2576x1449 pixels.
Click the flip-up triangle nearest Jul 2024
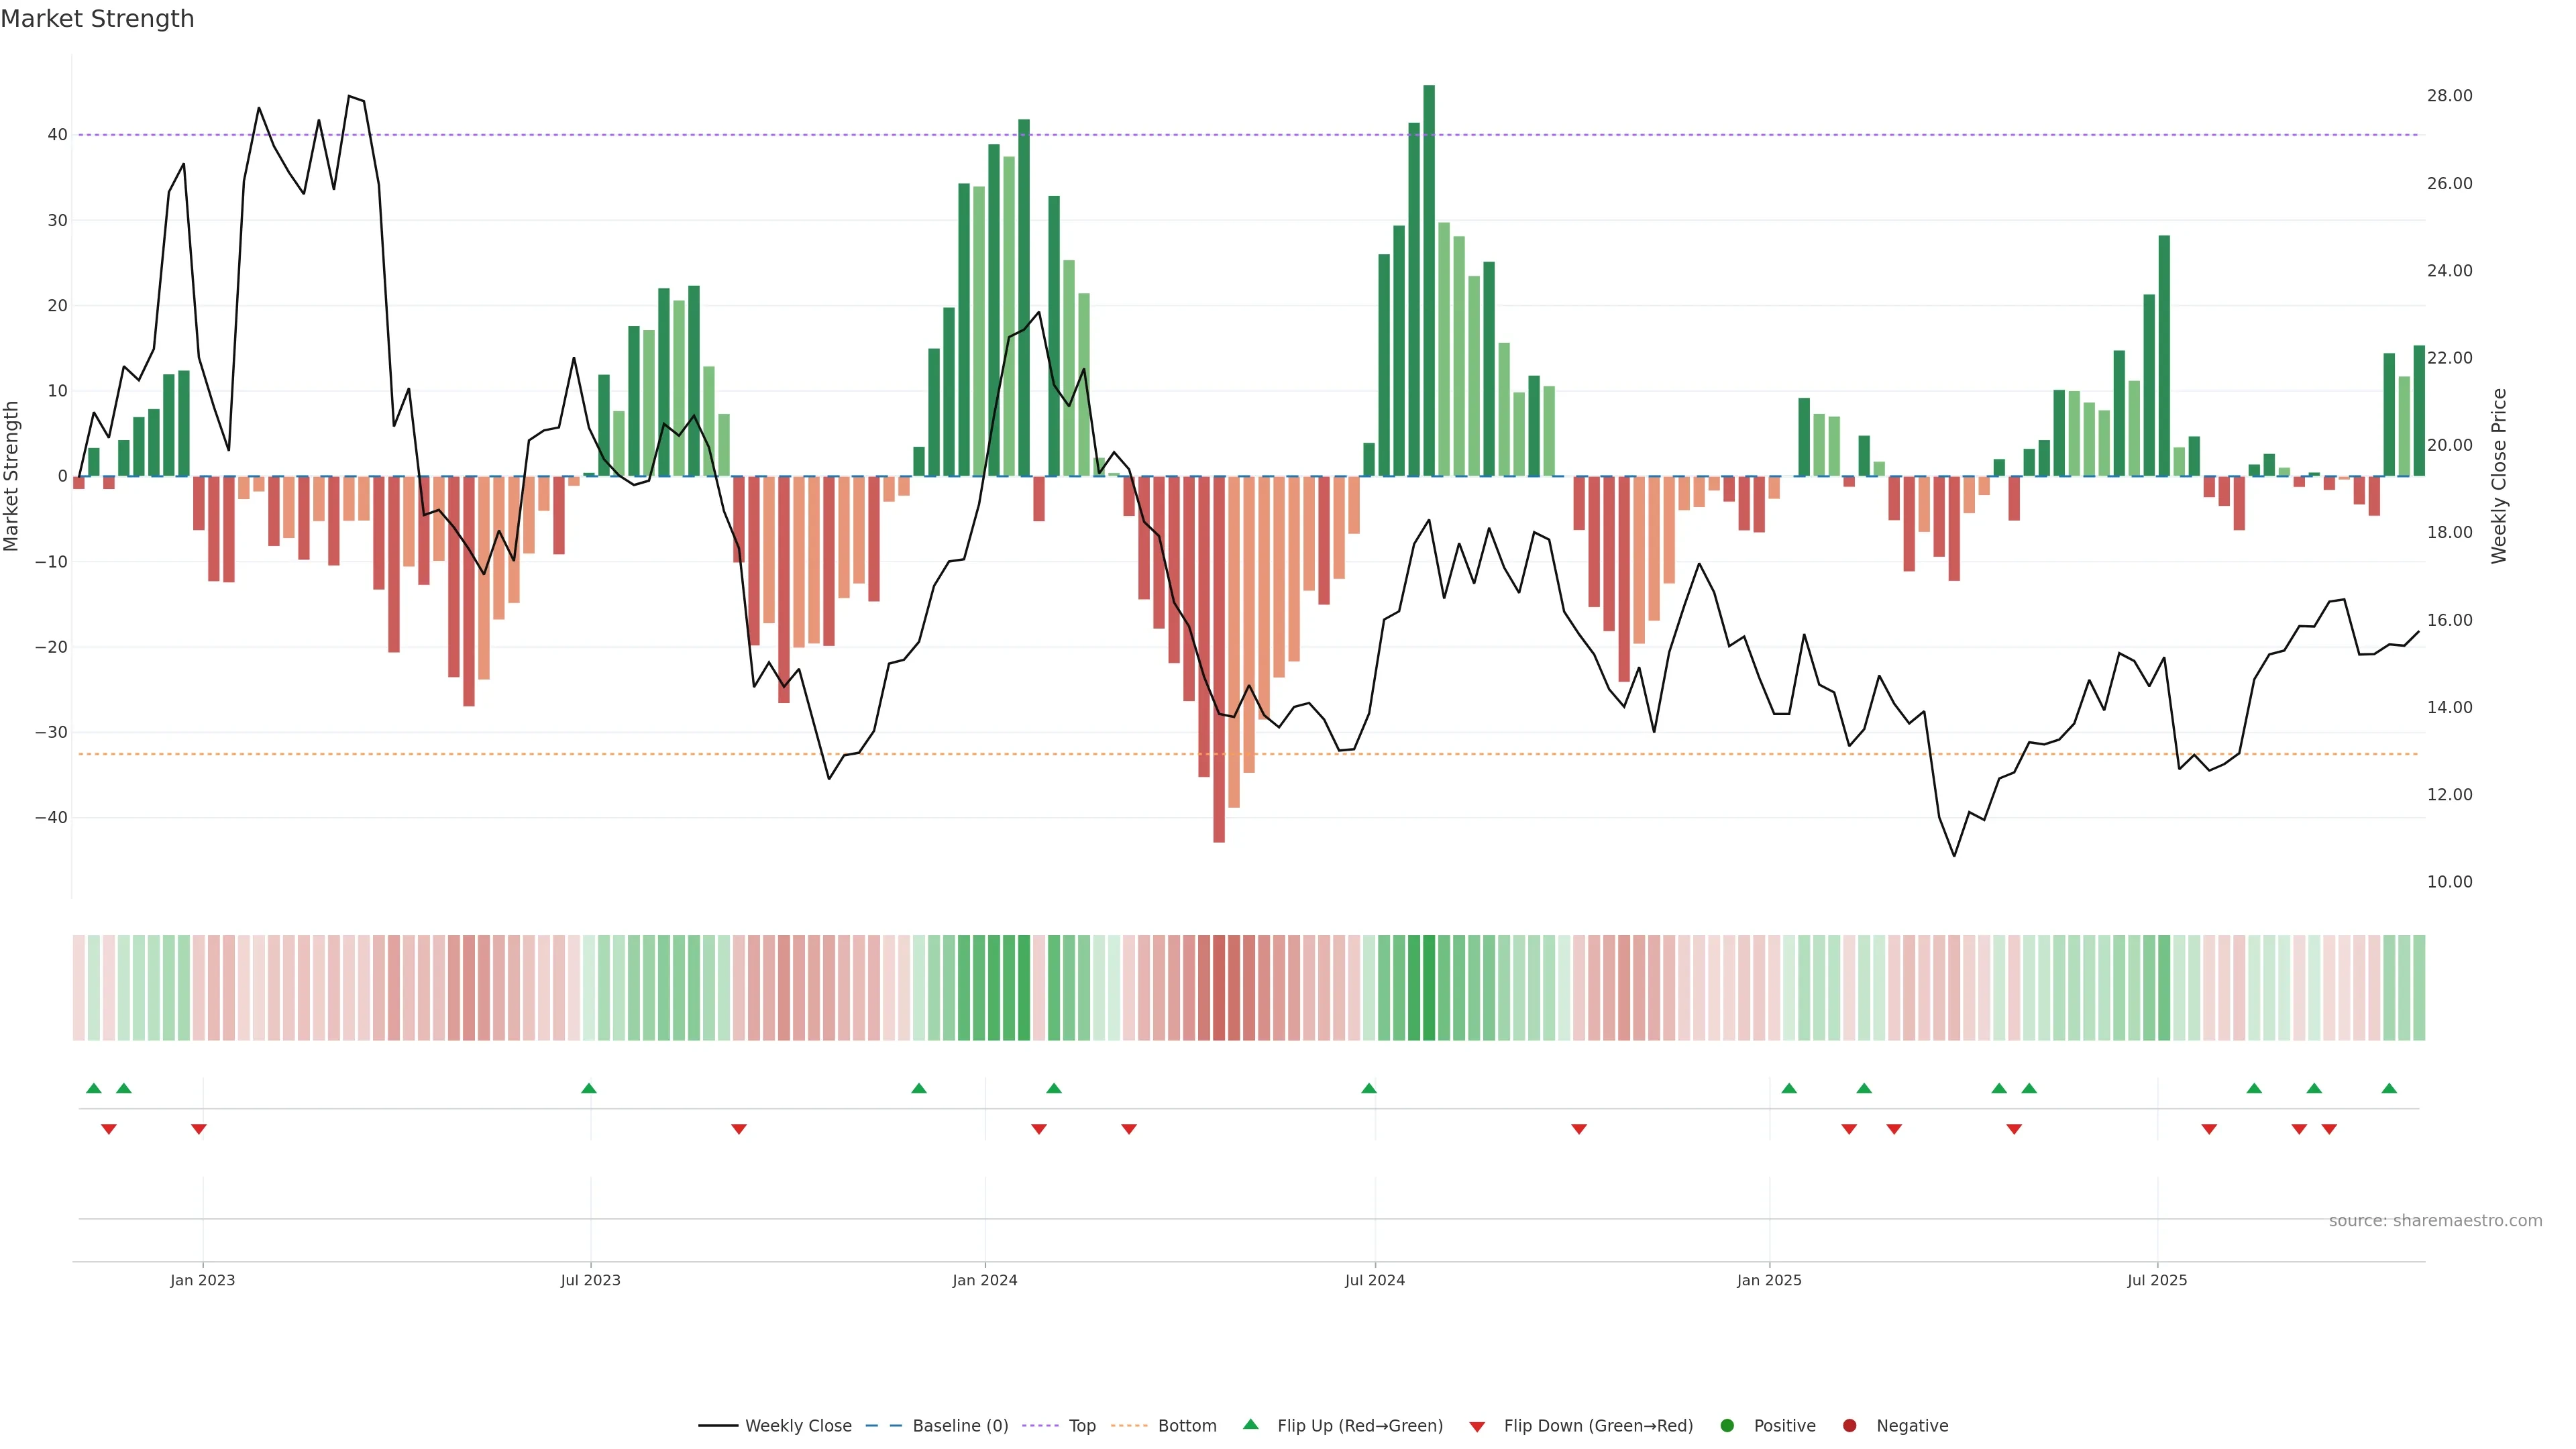[1369, 1088]
